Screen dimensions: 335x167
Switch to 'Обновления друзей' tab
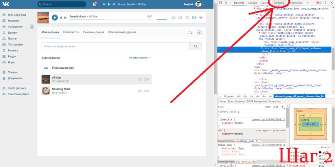(x=122, y=32)
